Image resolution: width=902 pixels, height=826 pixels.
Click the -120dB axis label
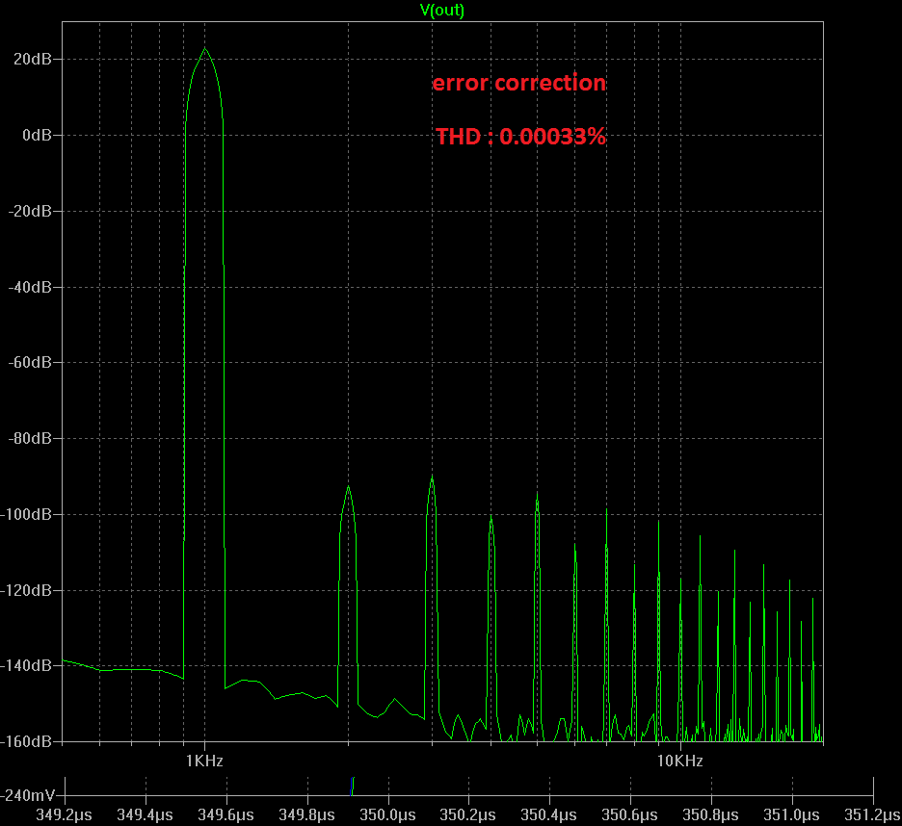pyautogui.click(x=26, y=590)
